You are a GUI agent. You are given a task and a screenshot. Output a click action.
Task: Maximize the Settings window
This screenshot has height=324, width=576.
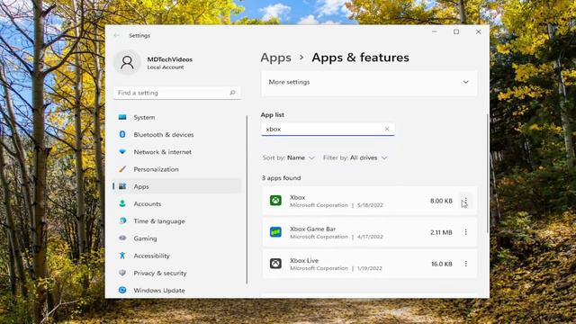[x=456, y=32]
